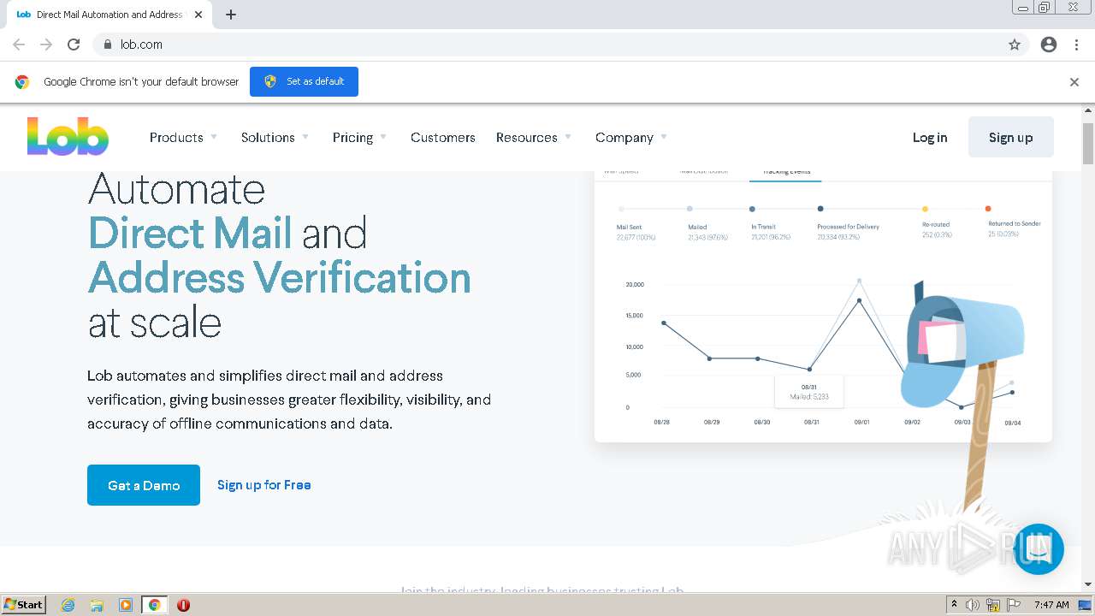1095x616 pixels.
Task: Click the browser forward arrow
Action: 46,44
